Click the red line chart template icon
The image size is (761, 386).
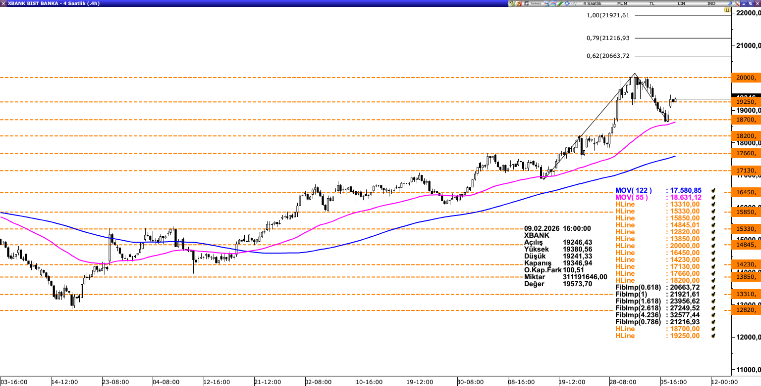553,3
